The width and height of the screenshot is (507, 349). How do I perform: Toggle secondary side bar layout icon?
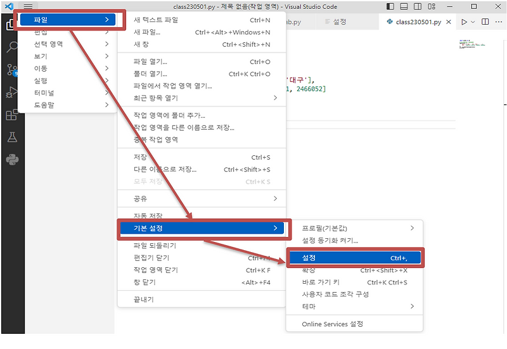[x=418, y=6]
